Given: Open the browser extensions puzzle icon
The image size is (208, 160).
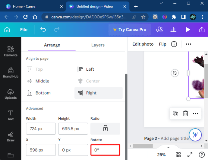Looking at the screenshot, I should [174, 17].
